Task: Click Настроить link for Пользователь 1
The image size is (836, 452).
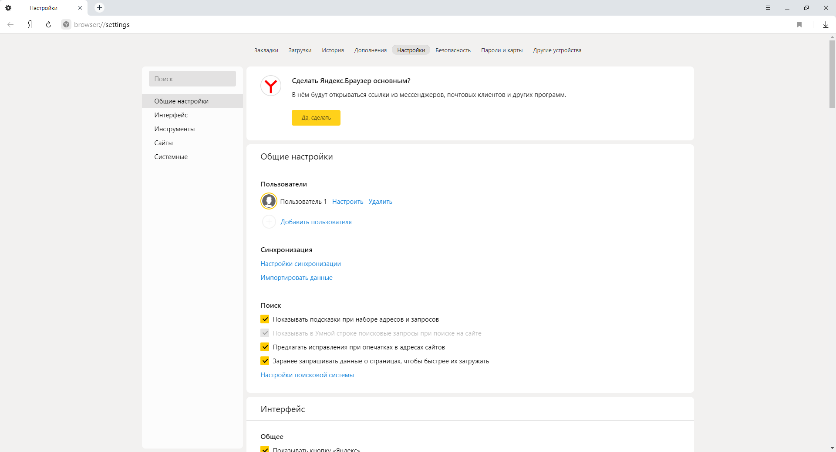Action: click(347, 202)
